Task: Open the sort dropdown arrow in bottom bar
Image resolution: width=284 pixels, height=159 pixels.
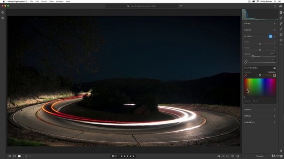Action: click(30, 156)
